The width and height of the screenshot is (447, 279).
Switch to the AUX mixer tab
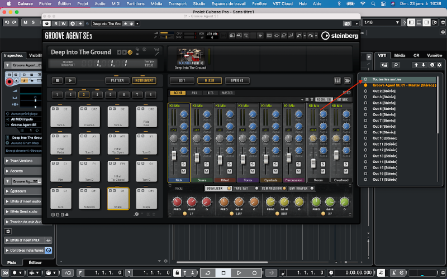tap(194, 93)
